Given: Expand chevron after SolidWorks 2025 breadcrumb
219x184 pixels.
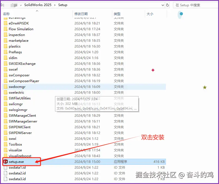Looking at the screenshot, I should (55, 5).
